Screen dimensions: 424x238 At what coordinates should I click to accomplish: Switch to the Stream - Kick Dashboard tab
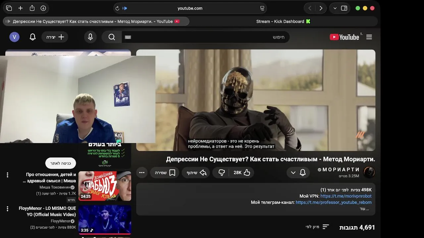click(x=284, y=21)
